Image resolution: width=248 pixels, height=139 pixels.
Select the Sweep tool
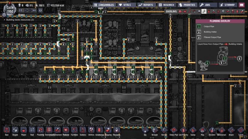click(x=193, y=131)
